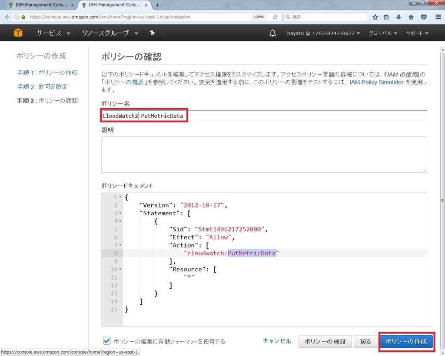Click the browser URL address bar
The width and height of the screenshot is (445, 356).
click(139, 17)
